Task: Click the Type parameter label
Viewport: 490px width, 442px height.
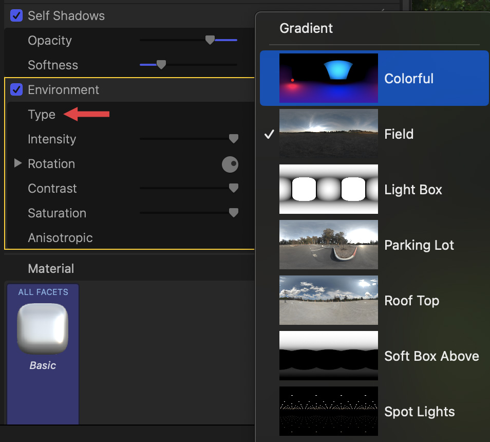Action: tap(42, 115)
